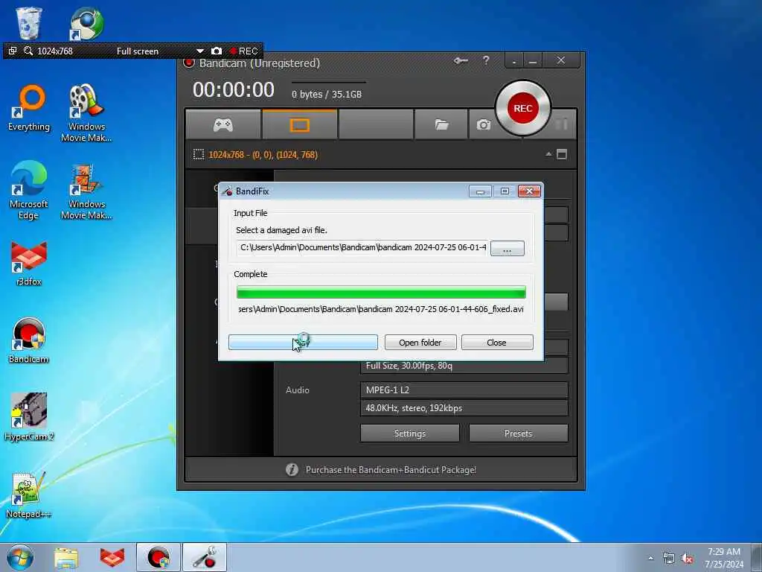Click the MPEG-1 L2 audio codec field
Screen dimensions: 762x572
pos(464,390)
